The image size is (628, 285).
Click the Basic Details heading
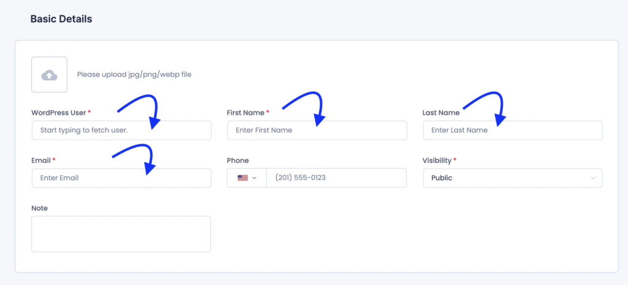61,19
